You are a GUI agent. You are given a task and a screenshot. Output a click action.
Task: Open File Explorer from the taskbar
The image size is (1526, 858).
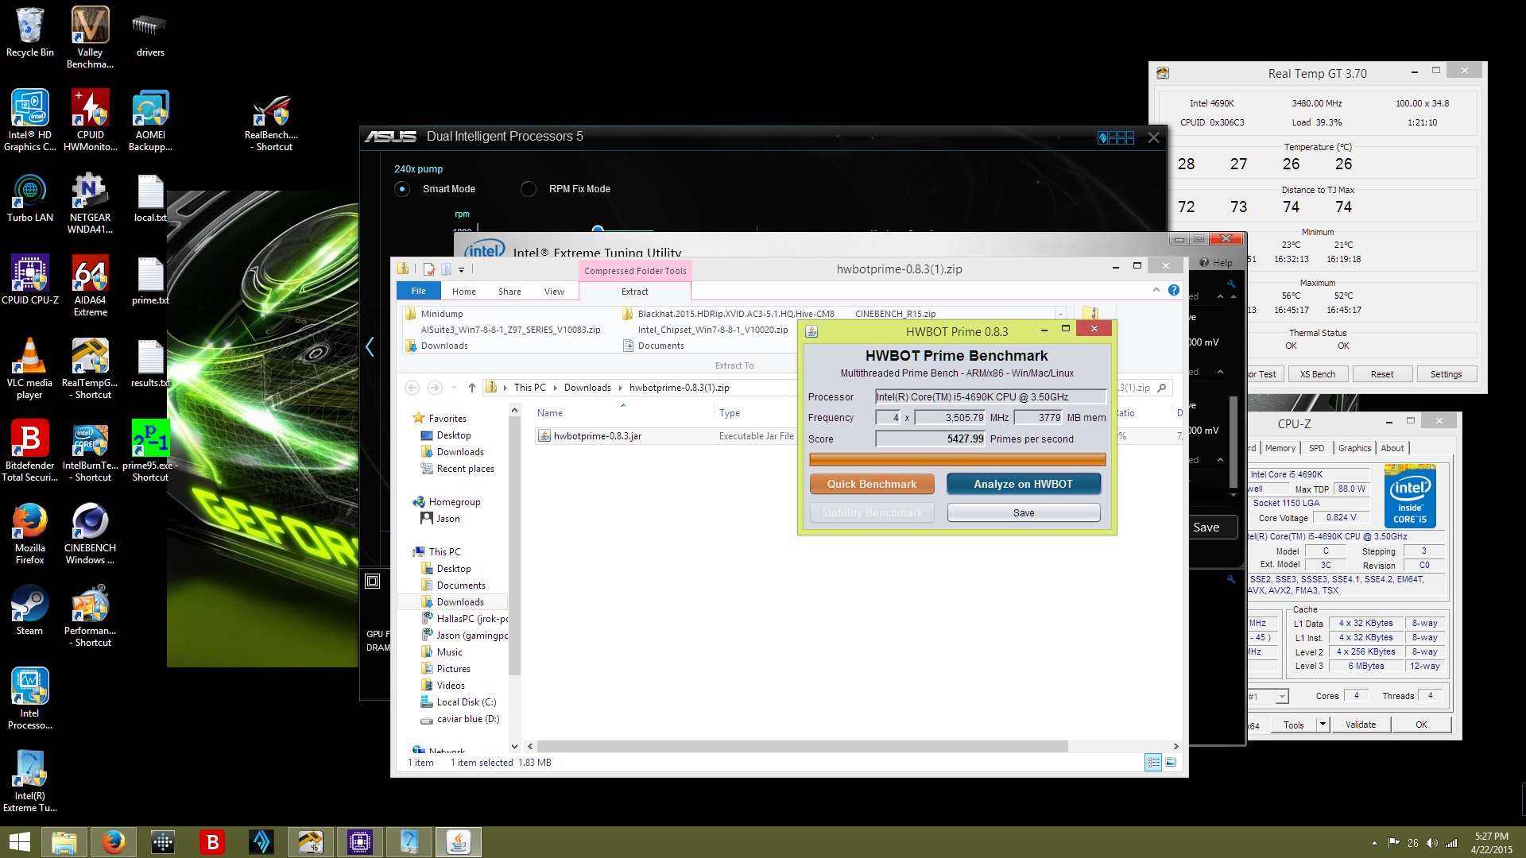coord(64,842)
